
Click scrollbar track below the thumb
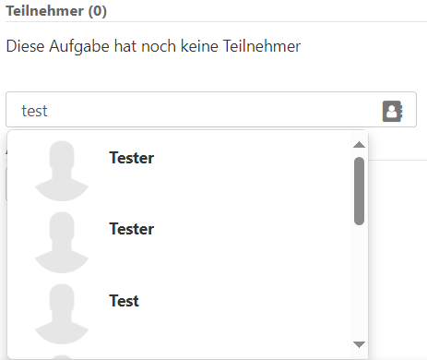click(x=359, y=282)
